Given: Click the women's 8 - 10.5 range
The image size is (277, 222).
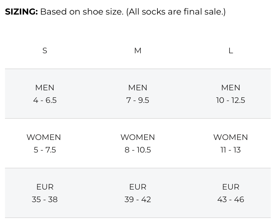Looking at the screenshot, I should (x=138, y=150).
